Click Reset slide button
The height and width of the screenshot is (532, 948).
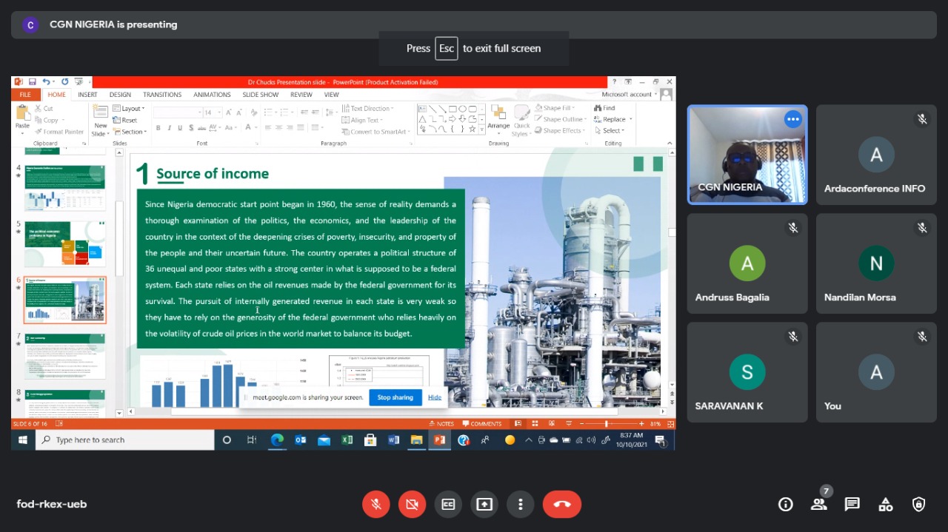(125, 120)
